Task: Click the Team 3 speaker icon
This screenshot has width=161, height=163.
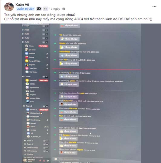Action: (25, 141)
